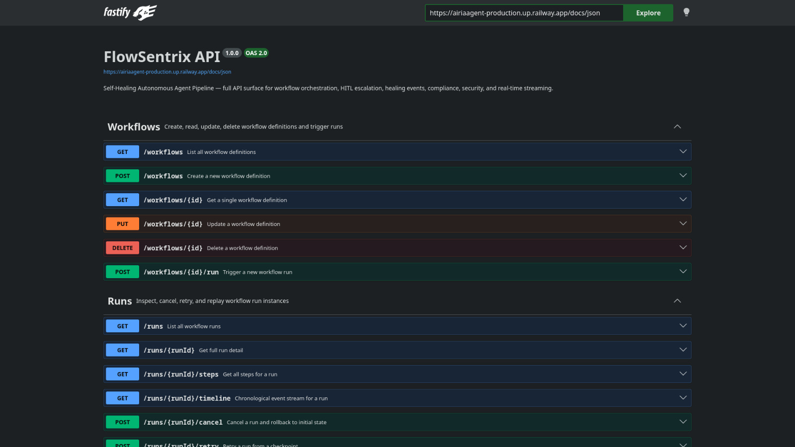Click path text /runs/{runId}/cancel
The width and height of the screenshot is (795, 447).
(183, 422)
